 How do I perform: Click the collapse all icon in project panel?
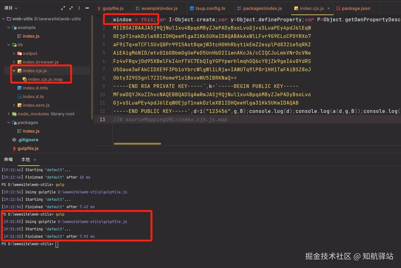click(71, 8)
